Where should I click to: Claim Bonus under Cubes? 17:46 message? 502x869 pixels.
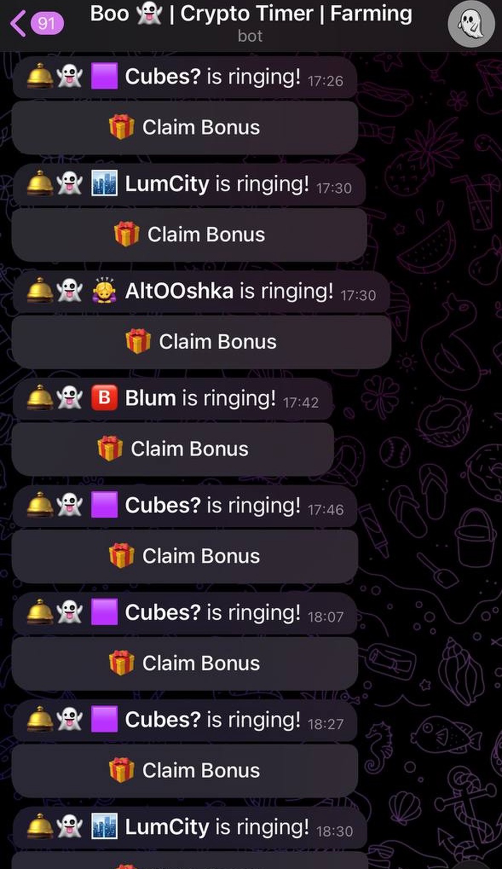pos(185,556)
